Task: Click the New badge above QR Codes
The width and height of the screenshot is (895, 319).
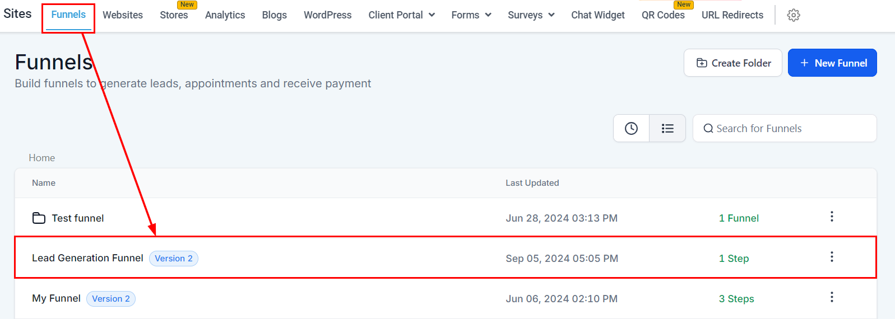Action: (x=684, y=4)
